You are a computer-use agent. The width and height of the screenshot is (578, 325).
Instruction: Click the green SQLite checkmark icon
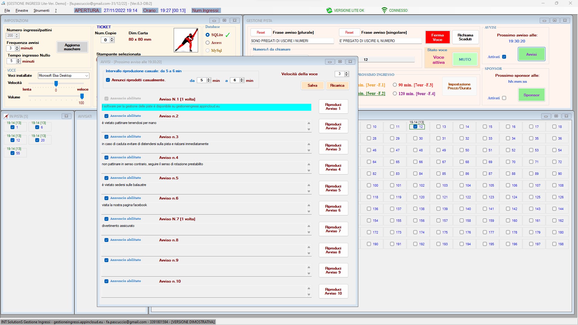point(228,35)
